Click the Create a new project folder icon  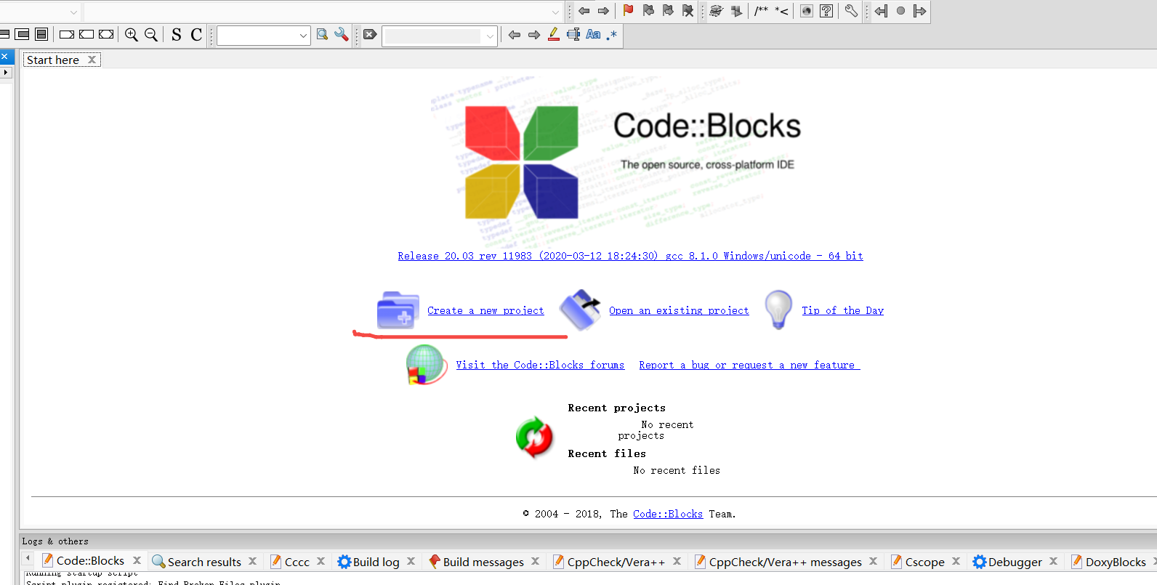pyautogui.click(x=398, y=310)
